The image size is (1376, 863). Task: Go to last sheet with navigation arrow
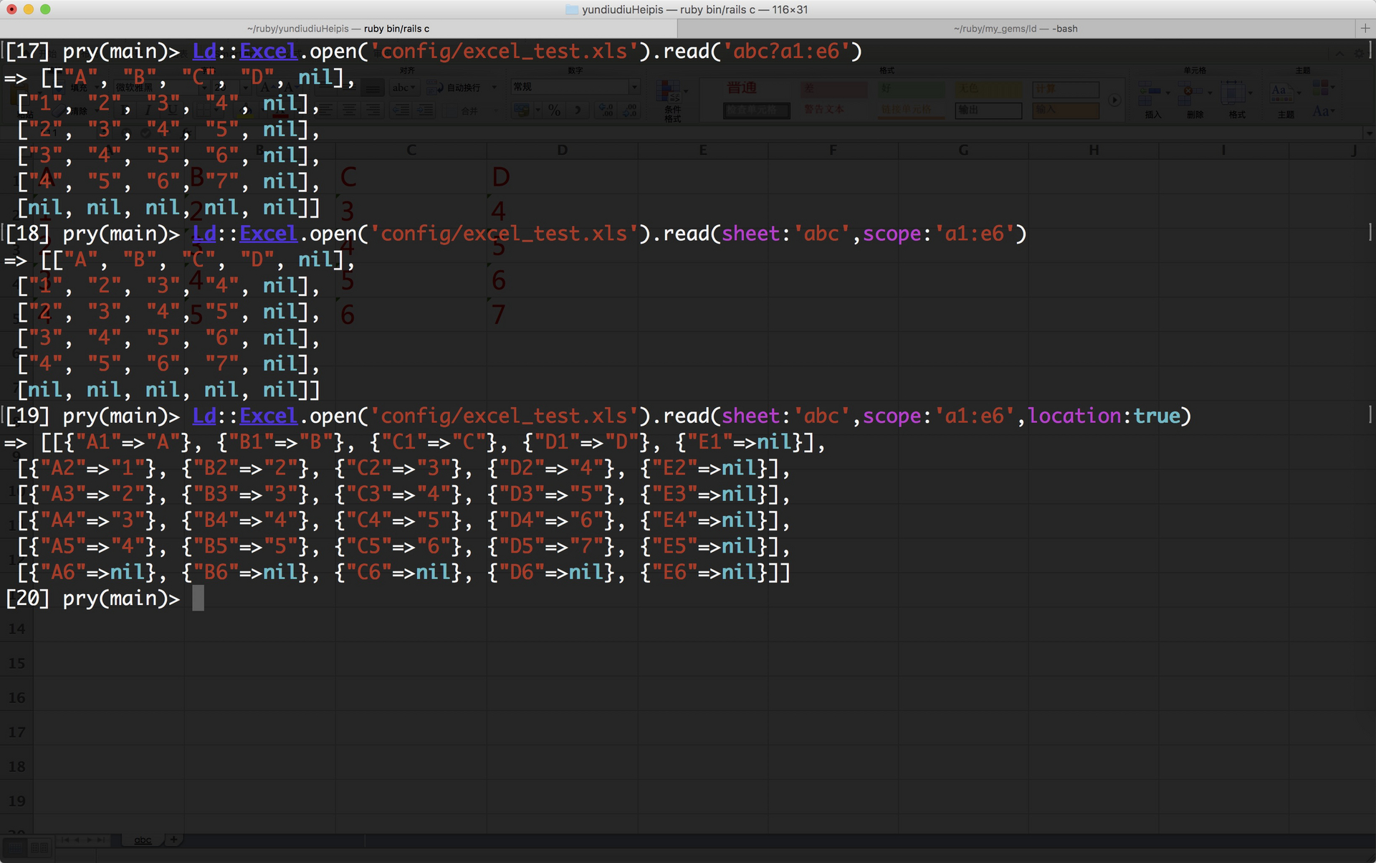101,840
